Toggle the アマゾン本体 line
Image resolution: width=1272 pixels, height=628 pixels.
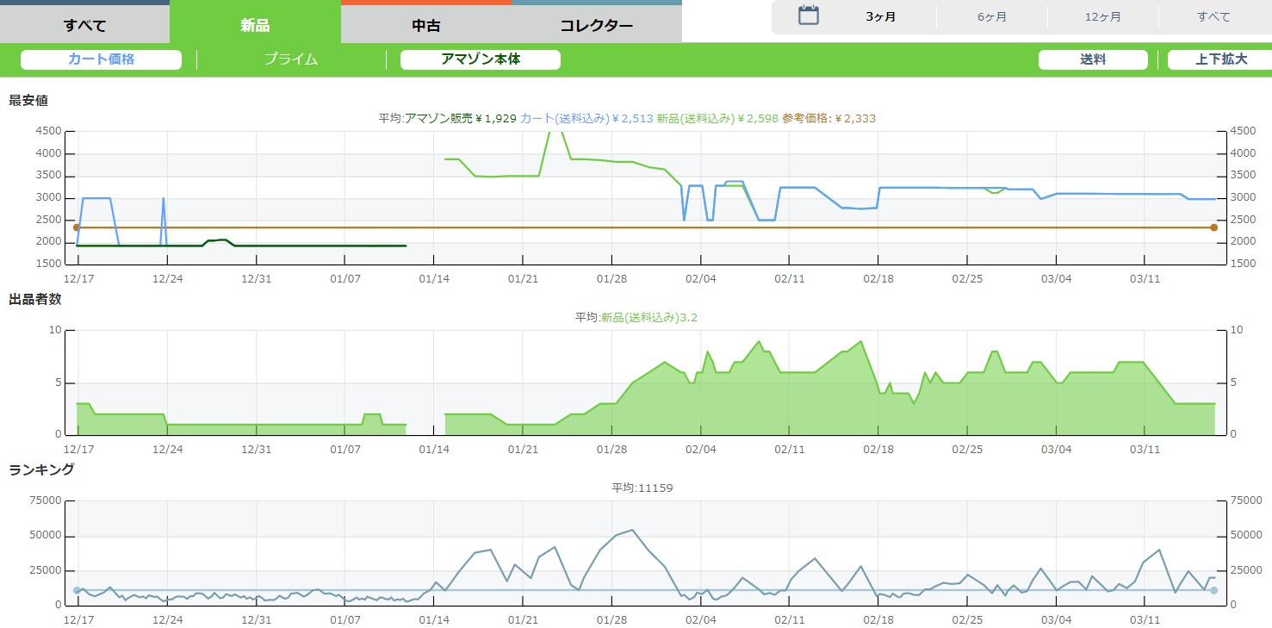pyautogui.click(x=480, y=59)
